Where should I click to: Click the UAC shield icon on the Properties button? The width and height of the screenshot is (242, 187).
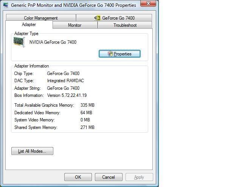[x=110, y=54]
